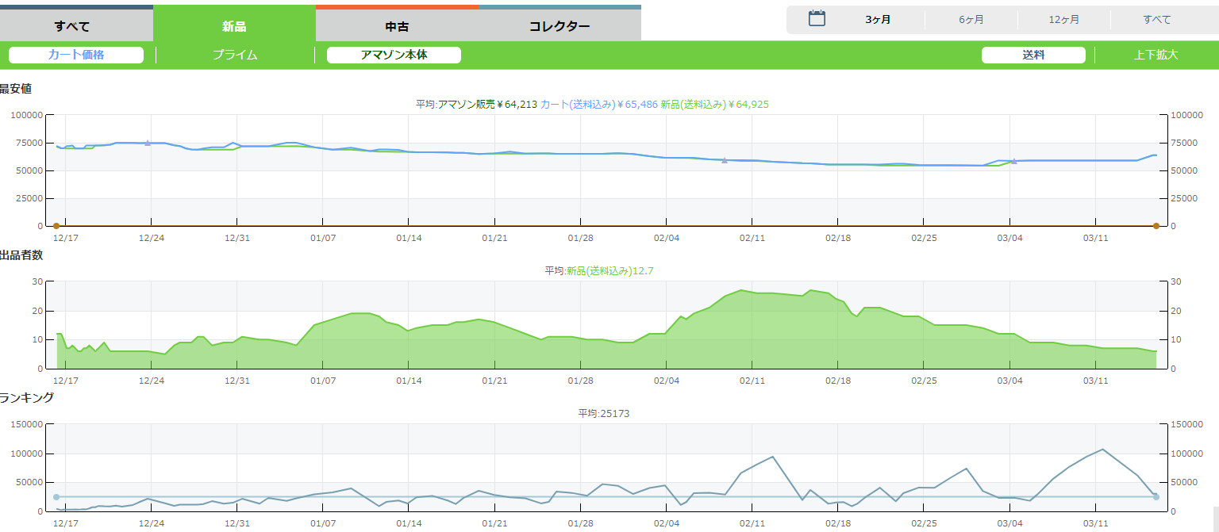Click the triangle marker near 12/24 on price chart
1219x532 pixels.
[148, 143]
